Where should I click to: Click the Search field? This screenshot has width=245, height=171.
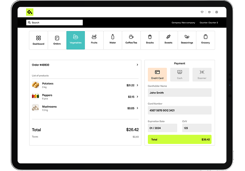54,22
